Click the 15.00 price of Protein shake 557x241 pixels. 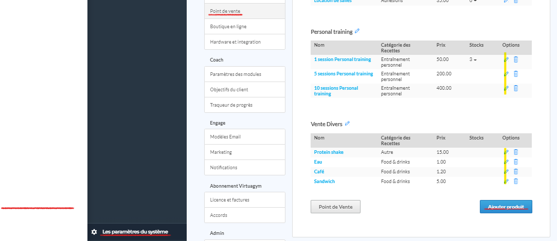[442, 152]
